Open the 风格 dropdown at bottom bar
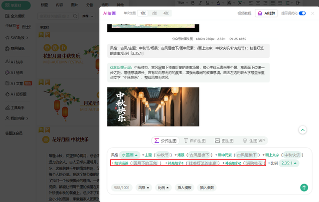Viewport: 319px width, 202px height. point(144,188)
